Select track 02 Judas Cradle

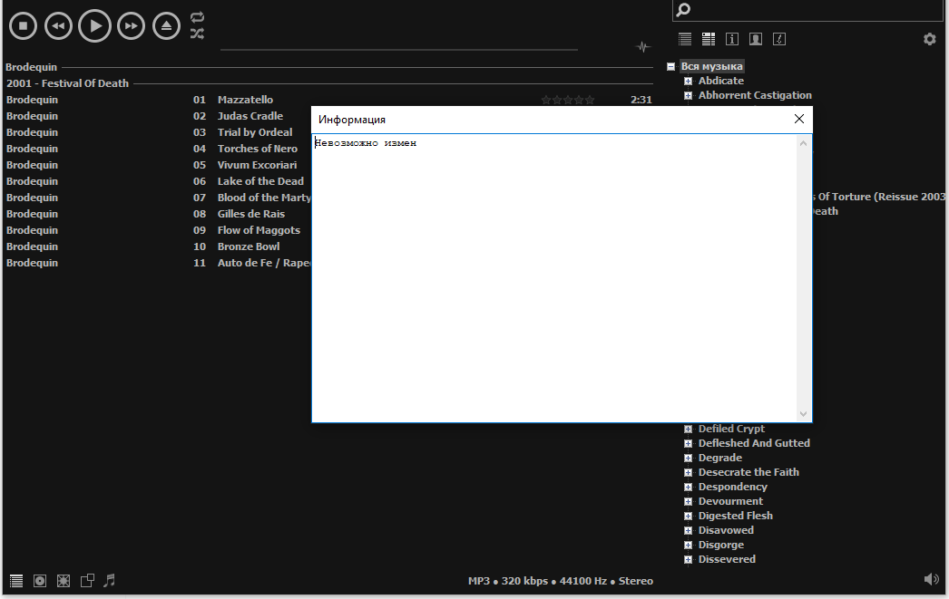(x=249, y=116)
